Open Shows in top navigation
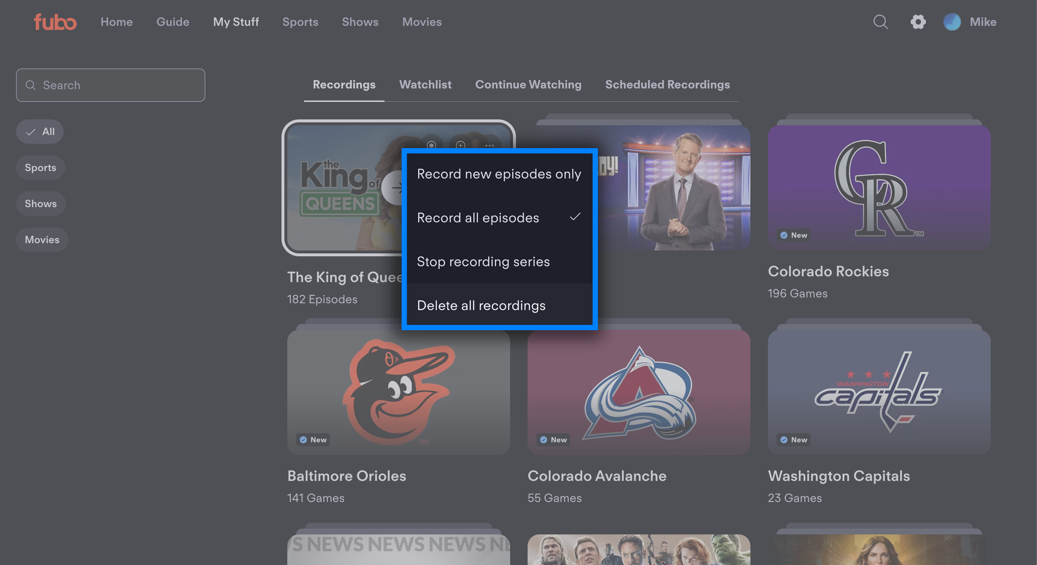The image size is (1037, 565). [x=360, y=22]
